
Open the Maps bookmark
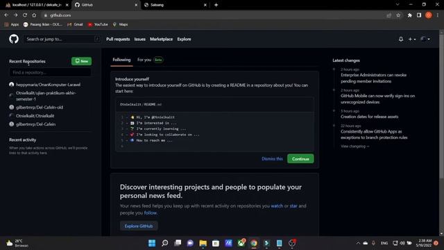[120, 25]
